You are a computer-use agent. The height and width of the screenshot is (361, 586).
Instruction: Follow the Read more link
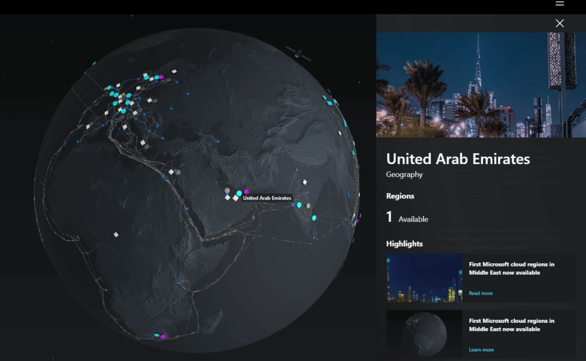[x=481, y=293]
